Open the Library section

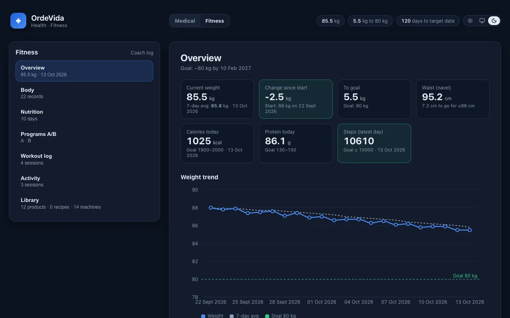tap(84, 204)
